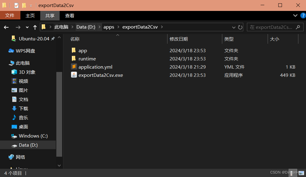Open 网络 in the navigation pane
Viewport: 306px width, 177px height.
click(x=20, y=157)
